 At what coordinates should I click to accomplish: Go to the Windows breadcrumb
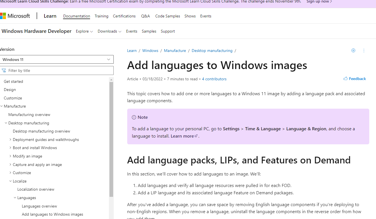click(x=150, y=51)
